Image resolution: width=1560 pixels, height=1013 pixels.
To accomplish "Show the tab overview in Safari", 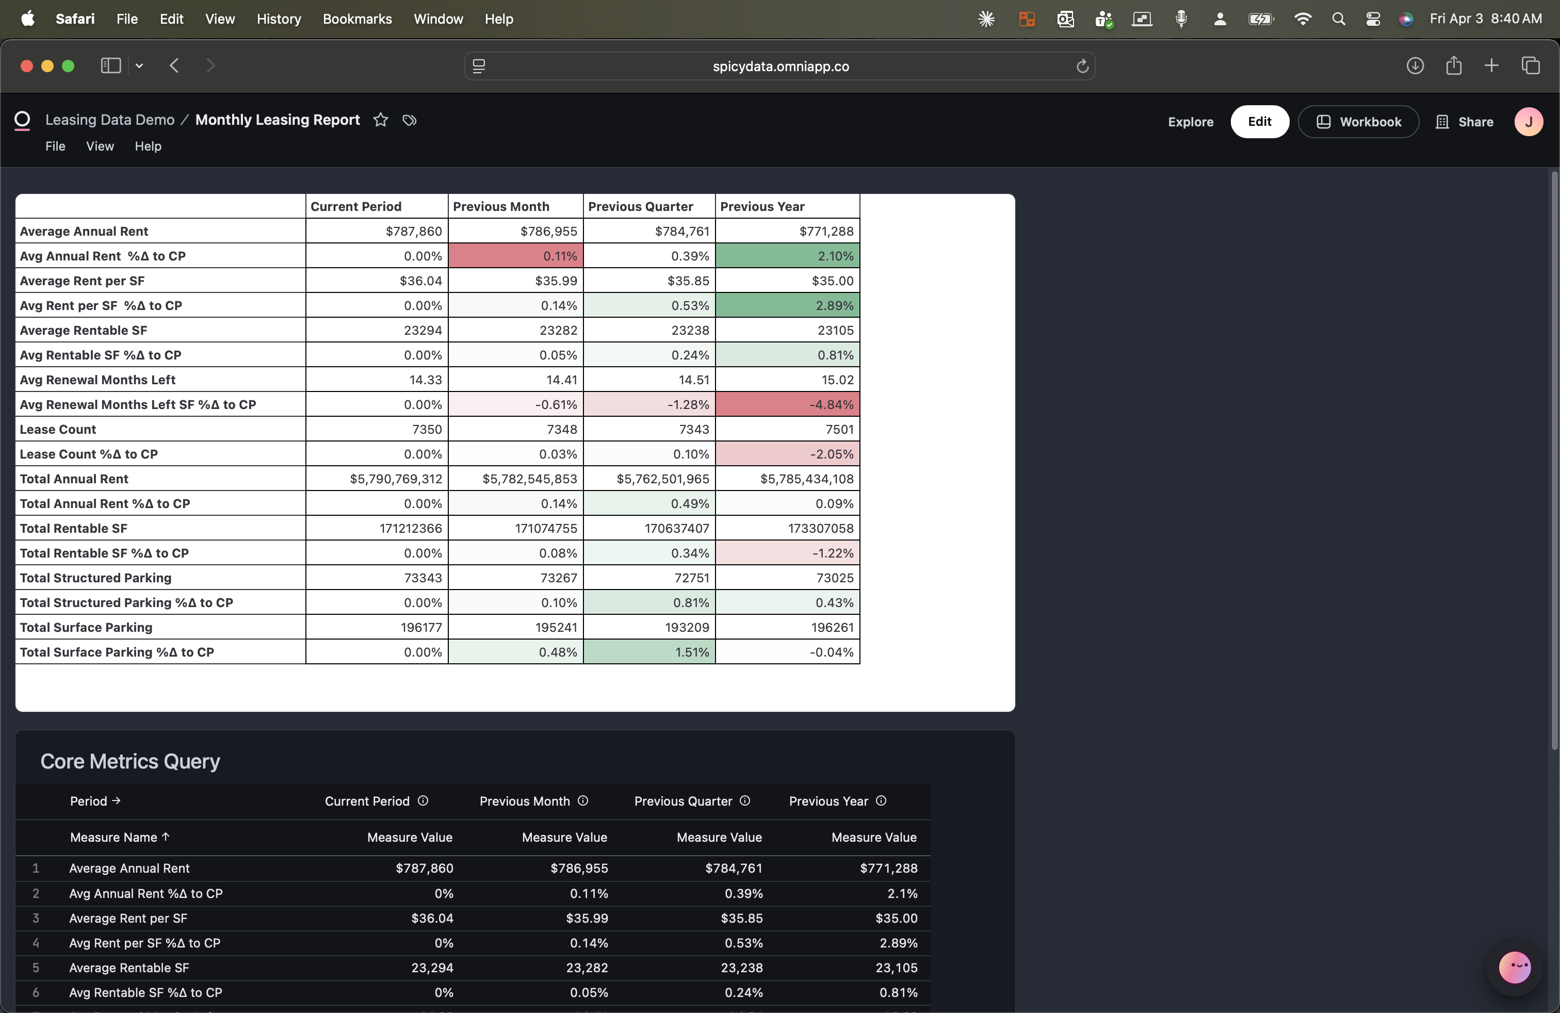I will (1532, 66).
